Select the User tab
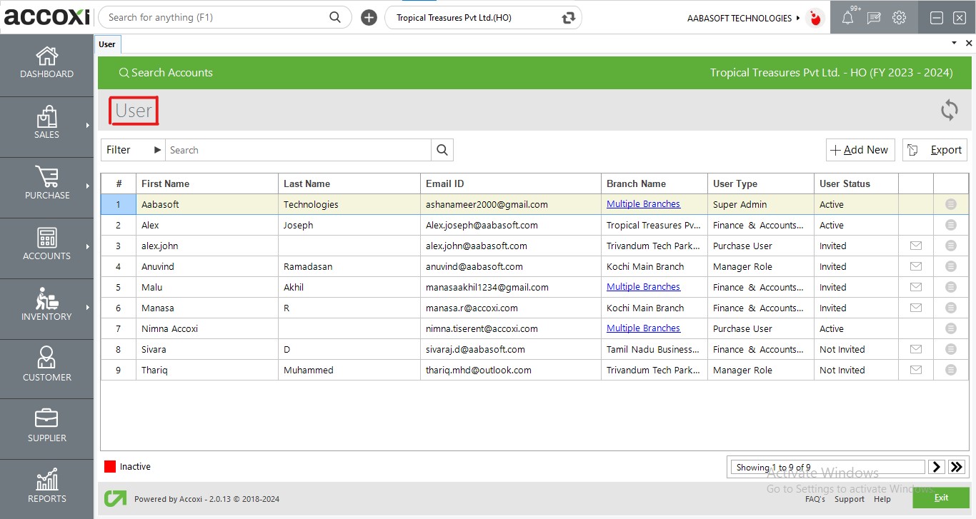 [x=107, y=44]
